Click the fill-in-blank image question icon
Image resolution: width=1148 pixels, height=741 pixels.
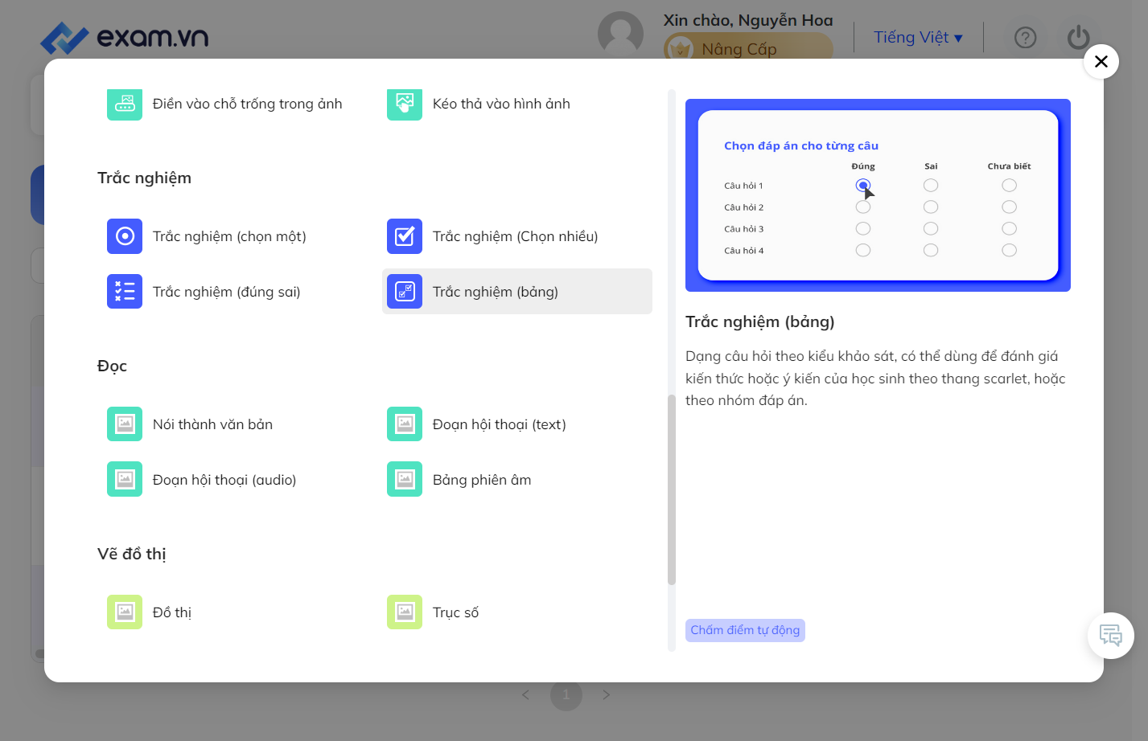(125, 104)
